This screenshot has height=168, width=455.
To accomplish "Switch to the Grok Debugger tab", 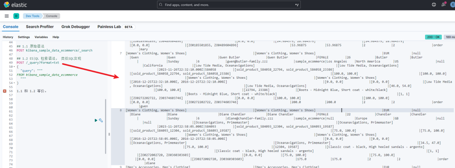I will click(75, 27).
